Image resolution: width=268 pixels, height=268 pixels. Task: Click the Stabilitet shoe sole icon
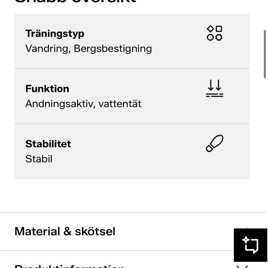214,144
